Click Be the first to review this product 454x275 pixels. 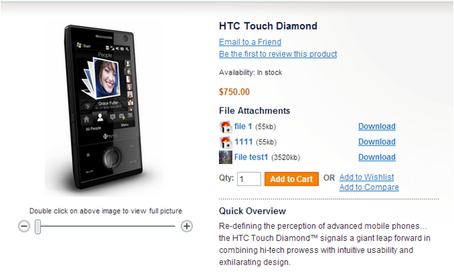tap(278, 54)
